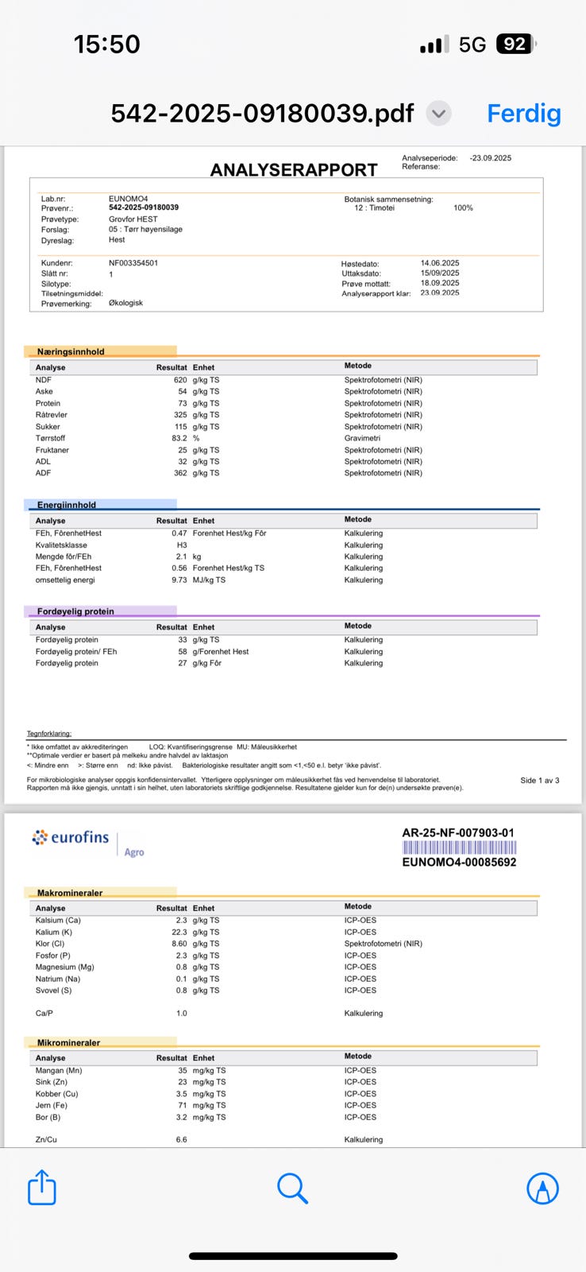Tap the Tegnforklaring legend heading
The image size is (586, 1272).
[49, 734]
